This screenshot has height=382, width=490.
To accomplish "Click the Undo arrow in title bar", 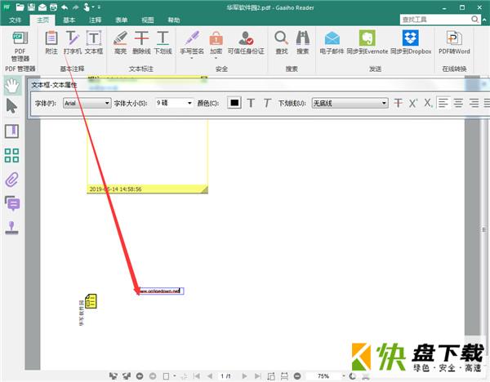I will click(x=65, y=7).
